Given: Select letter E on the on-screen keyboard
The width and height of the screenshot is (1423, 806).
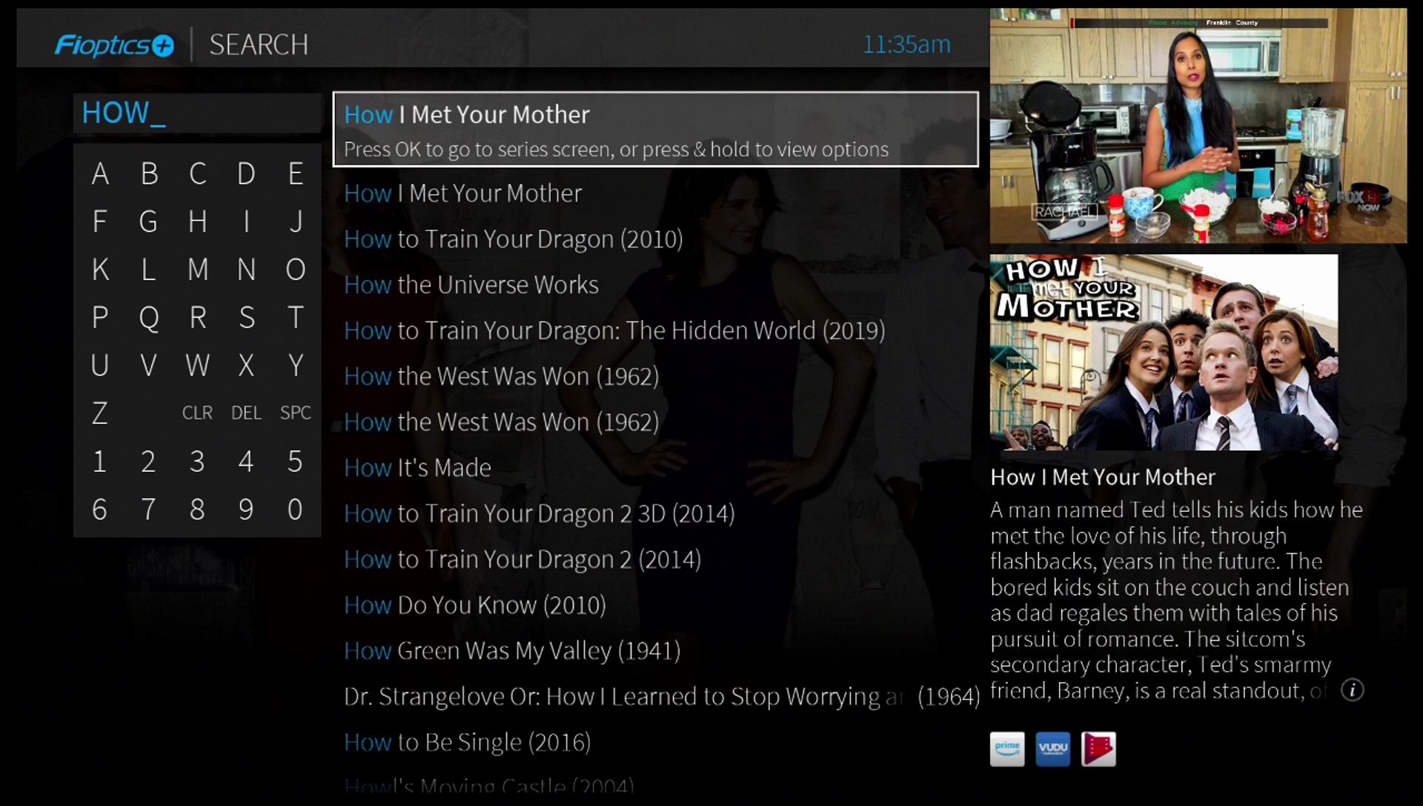Looking at the screenshot, I should (x=295, y=174).
